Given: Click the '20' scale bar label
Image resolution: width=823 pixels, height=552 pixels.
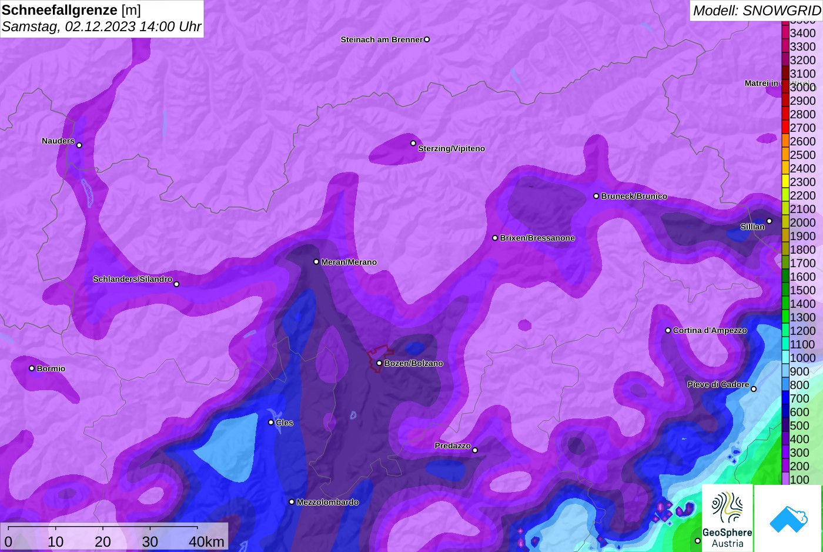Looking at the screenshot, I should point(103,541).
